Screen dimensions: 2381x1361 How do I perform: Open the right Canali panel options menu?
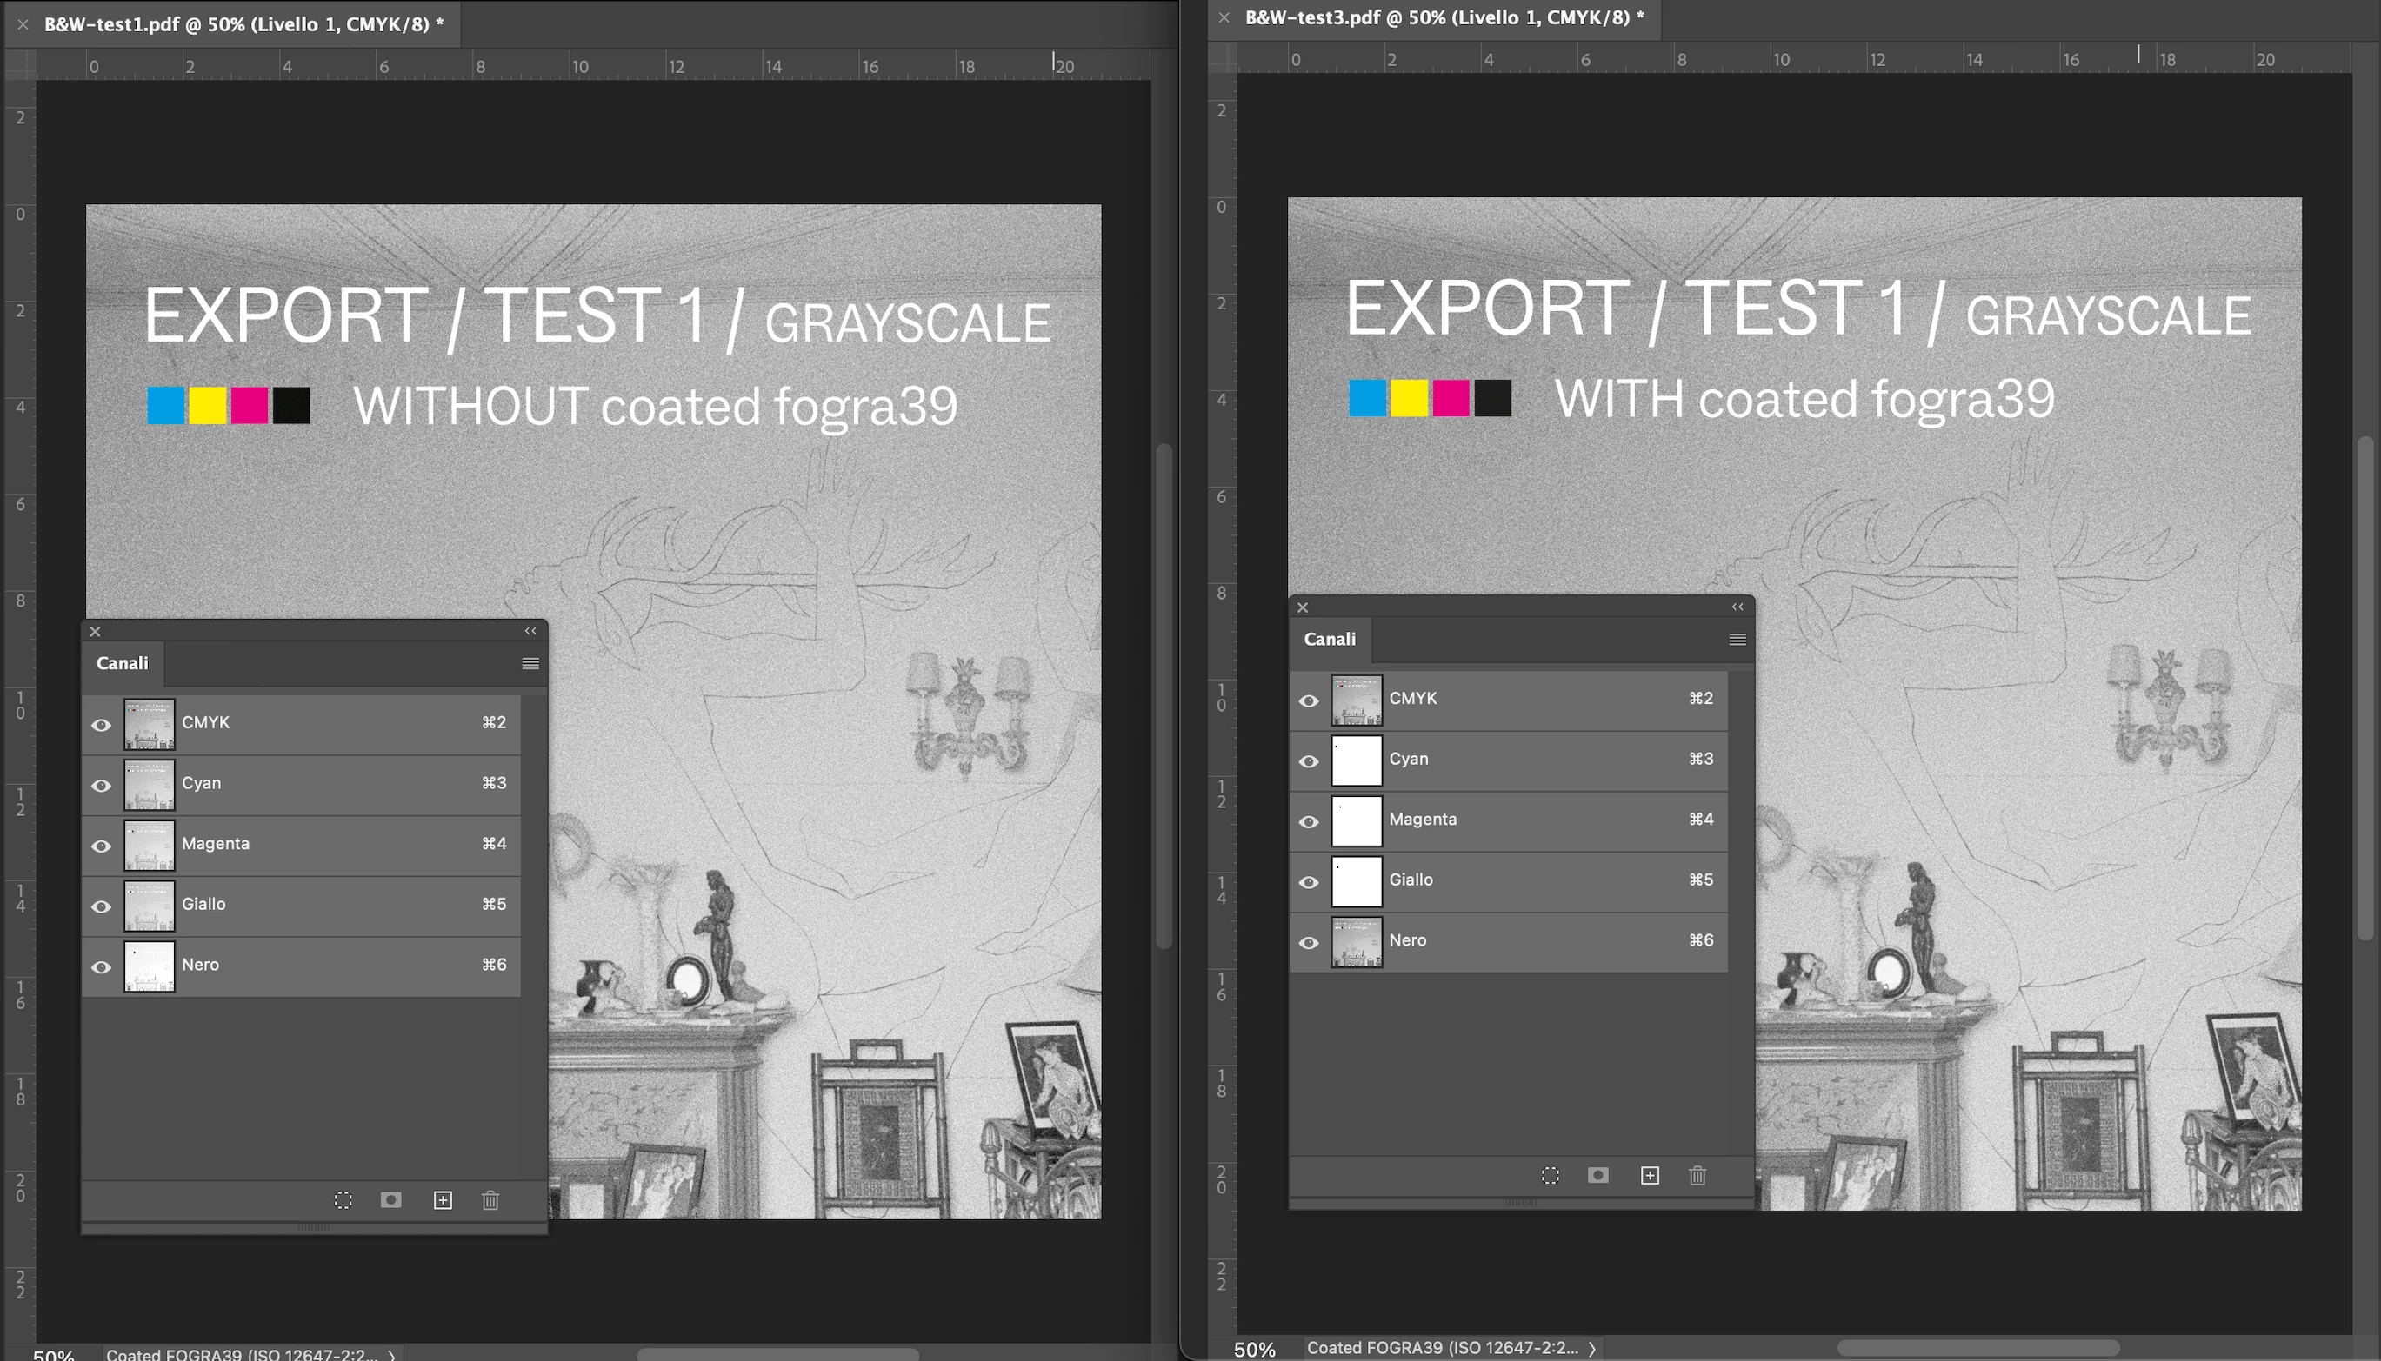pyautogui.click(x=1737, y=640)
